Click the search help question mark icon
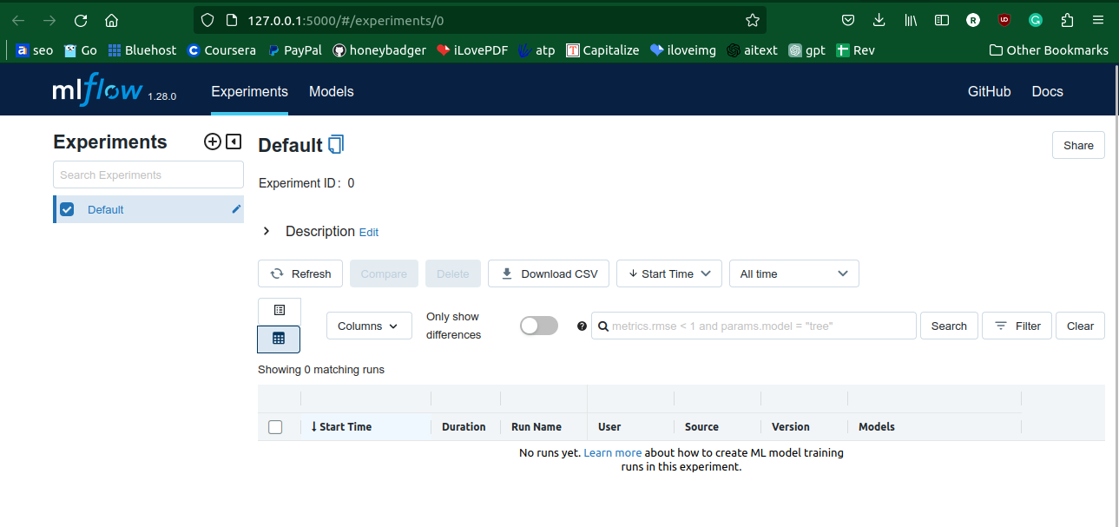 (x=582, y=326)
